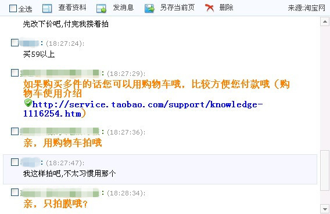The height and width of the screenshot is (214, 330).
Task: Tick the 全选 select-all checkbox
Action: [x=13, y=8]
